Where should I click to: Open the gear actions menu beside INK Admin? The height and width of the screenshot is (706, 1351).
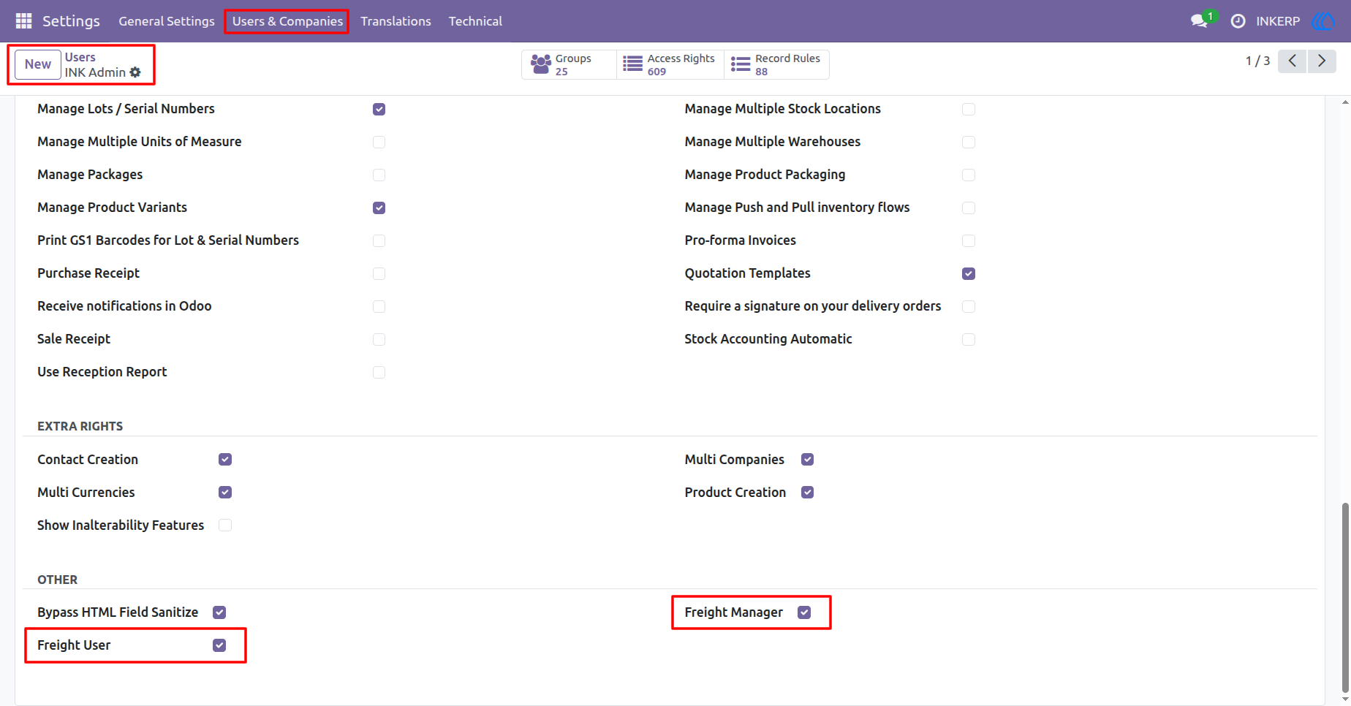coord(135,72)
